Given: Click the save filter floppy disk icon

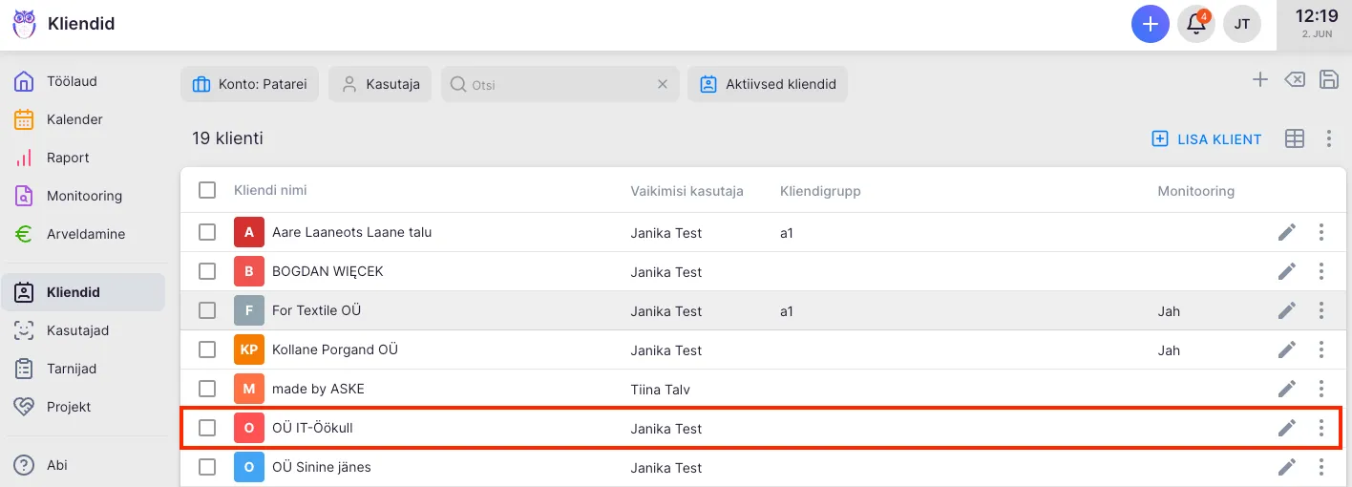Looking at the screenshot, I should [1328, 80].
